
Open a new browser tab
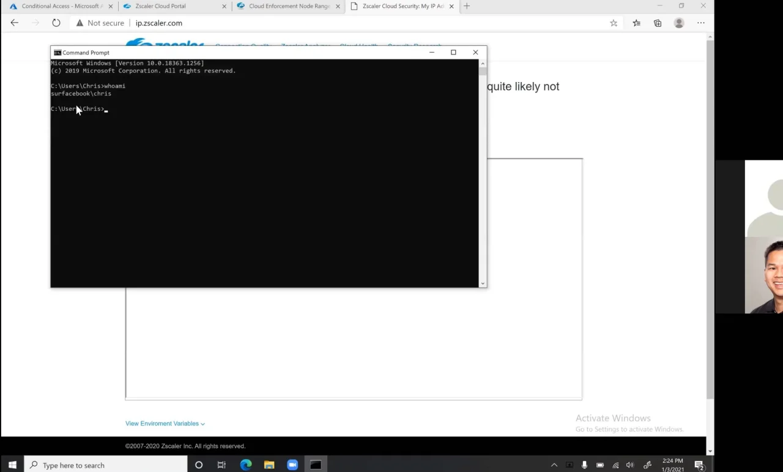[x=467, y=6]
